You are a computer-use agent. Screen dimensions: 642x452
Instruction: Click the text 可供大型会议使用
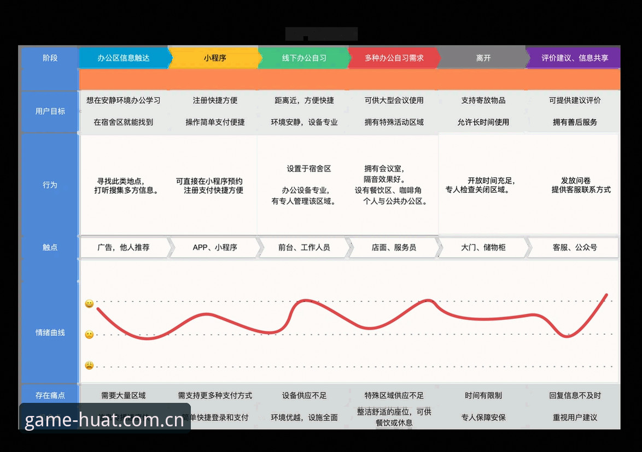[x=394, y=100]
